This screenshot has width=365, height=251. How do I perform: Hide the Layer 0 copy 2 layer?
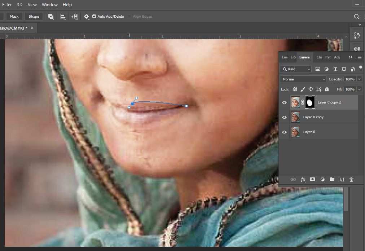pyautogui.click(x=284, y=102)
